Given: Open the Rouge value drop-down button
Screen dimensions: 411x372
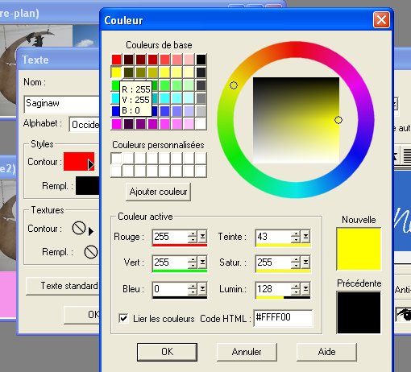Looking at the screenshot, I should (x=202, y=237).
